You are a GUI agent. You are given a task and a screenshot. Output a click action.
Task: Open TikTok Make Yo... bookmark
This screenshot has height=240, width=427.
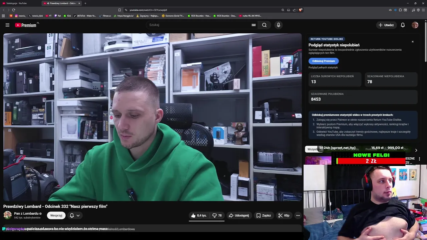[x=85, y=16]
